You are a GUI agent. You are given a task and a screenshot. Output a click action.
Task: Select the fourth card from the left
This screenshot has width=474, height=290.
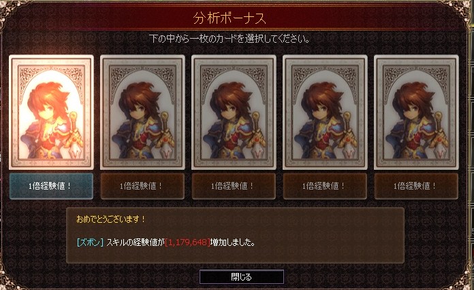325,112
